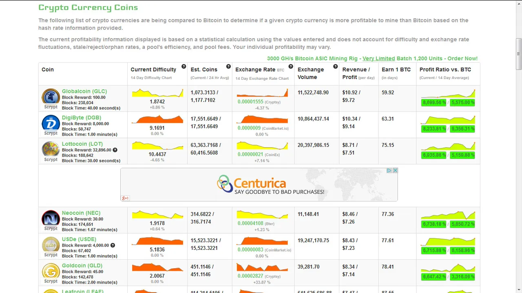This screenshot has height=293, width=522.
Task: Open Globalcoin (GLC) coin link
Action: (x=84, y=91)
